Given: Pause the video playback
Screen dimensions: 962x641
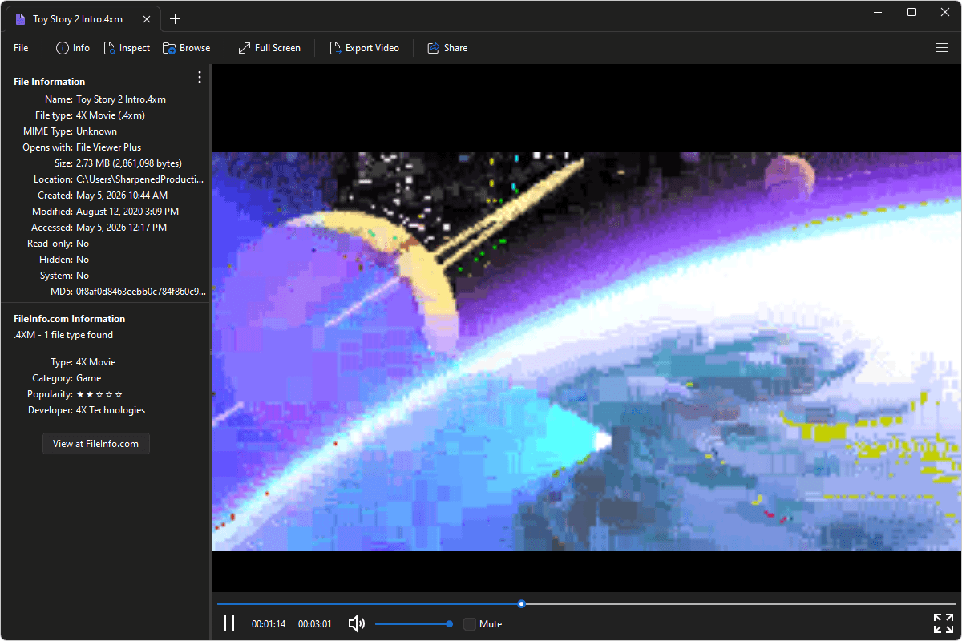Looking at the screenshot, I should [229, 623].
